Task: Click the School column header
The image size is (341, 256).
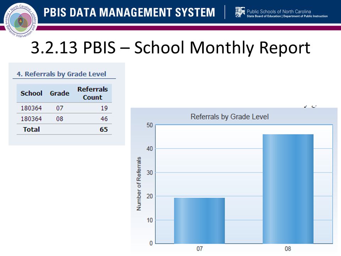Action: point(31,93)
